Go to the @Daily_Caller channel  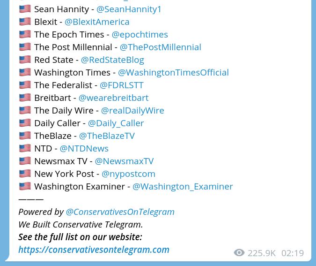[116, 123]
